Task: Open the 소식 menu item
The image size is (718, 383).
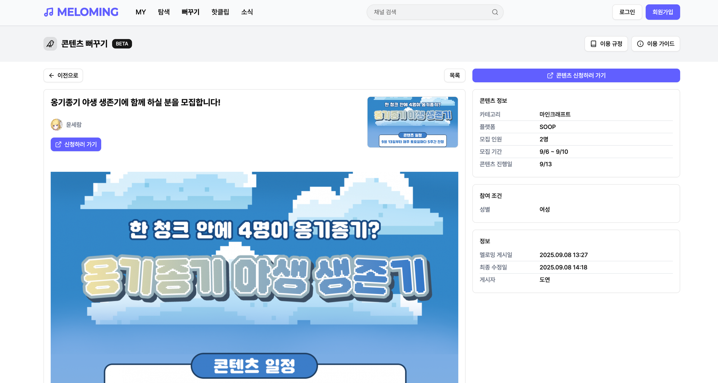Action: click(x=247, y=12)
